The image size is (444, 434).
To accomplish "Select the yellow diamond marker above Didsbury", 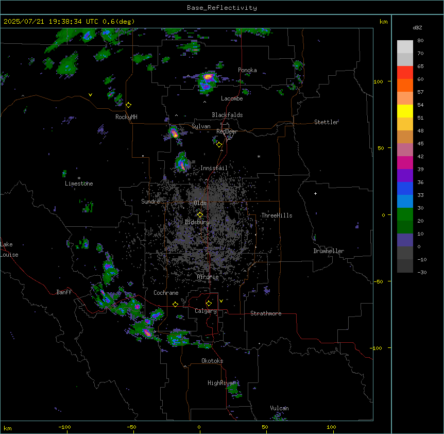I will [200, 215].
